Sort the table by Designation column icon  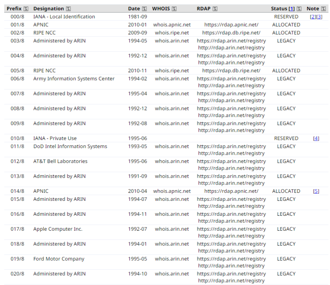(69, 9)
